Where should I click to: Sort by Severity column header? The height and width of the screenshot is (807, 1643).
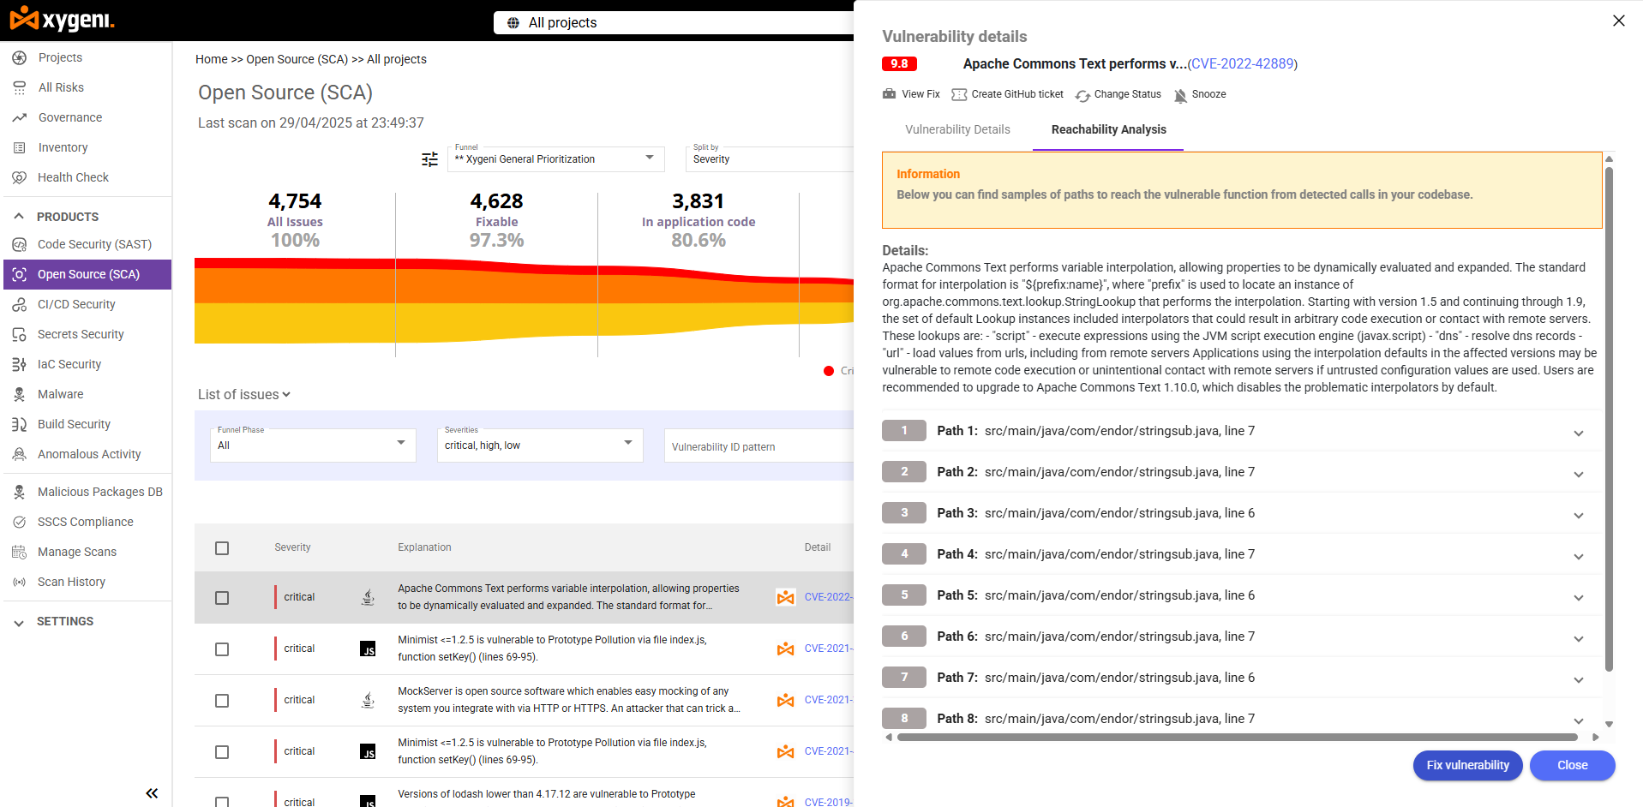292,547
